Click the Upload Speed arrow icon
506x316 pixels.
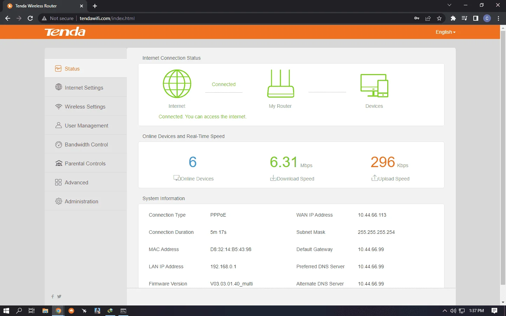[375, 178]
